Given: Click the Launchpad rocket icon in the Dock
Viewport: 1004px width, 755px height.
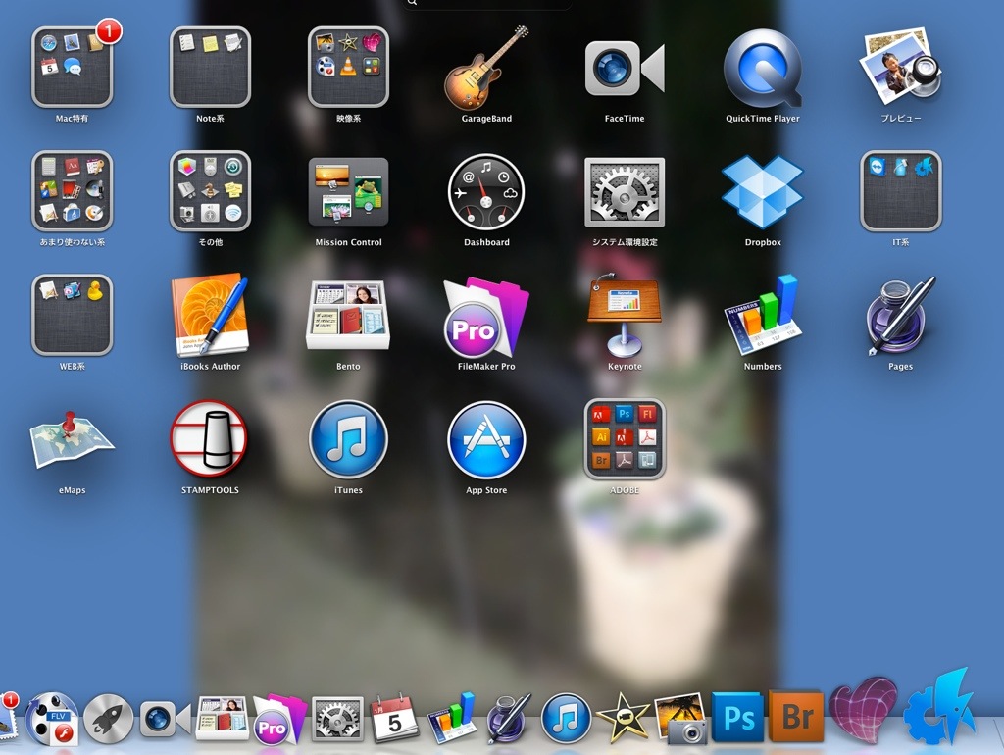Looking at the screenshot, I should coord(108,720).
